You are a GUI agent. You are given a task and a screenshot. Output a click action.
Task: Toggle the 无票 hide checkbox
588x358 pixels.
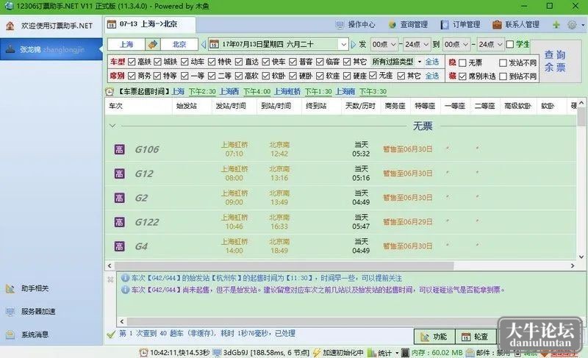click(463, 62)
